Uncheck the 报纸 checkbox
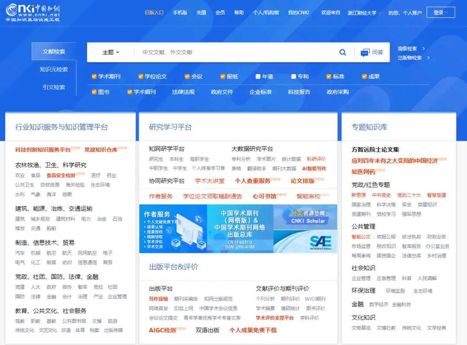 [x=223, y=77]
